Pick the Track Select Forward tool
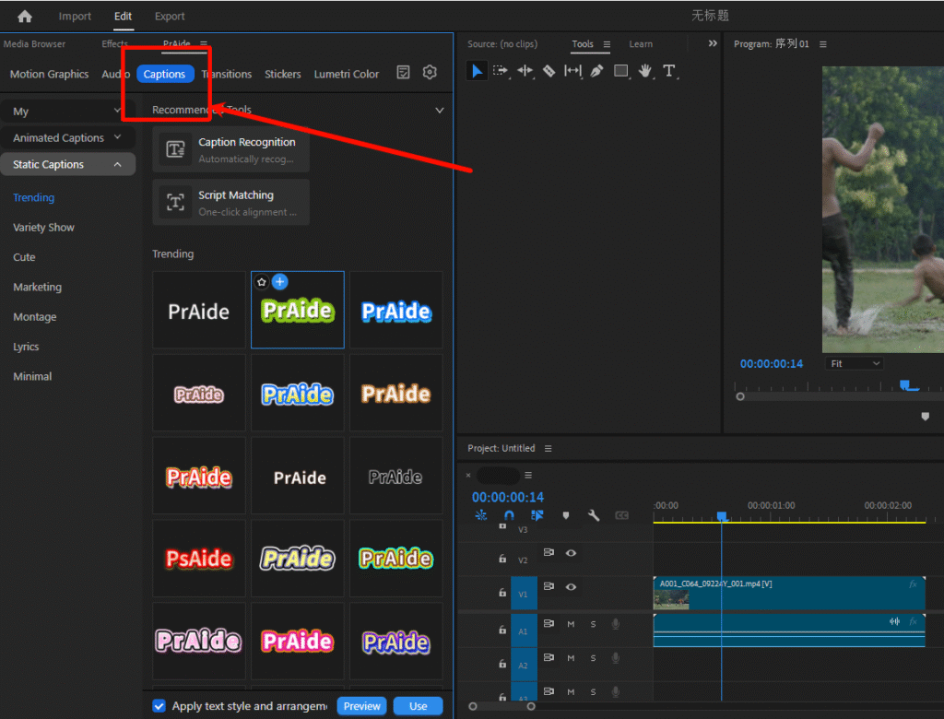The image size is (944, 719). [x=501, y=71]
